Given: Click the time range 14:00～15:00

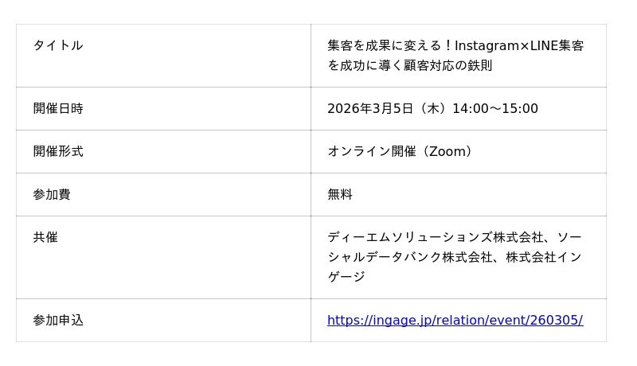Looking at the screenshot, I should (x=495, y=108).
